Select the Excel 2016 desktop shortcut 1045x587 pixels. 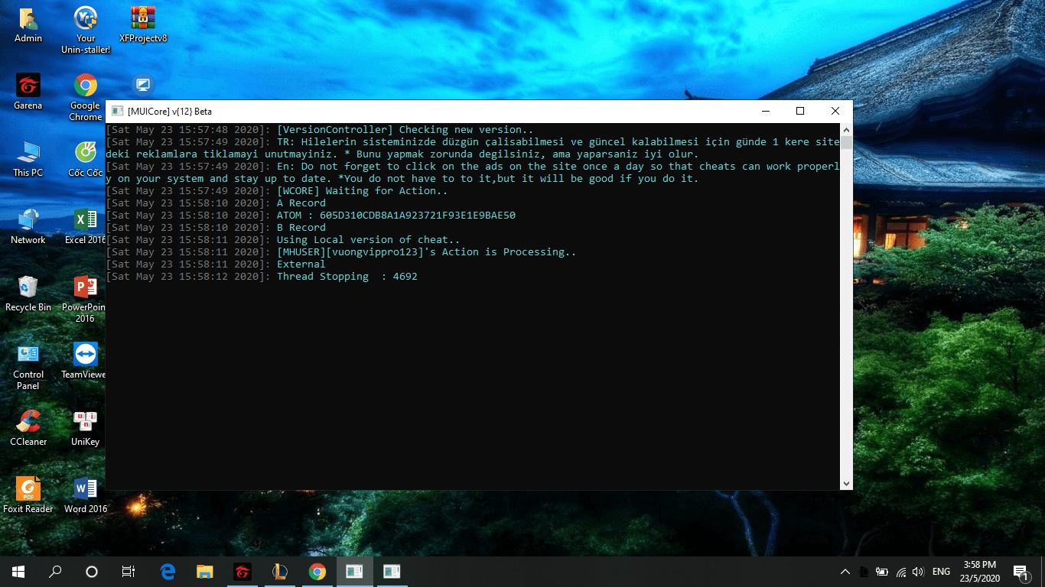(x=86, y=226)
